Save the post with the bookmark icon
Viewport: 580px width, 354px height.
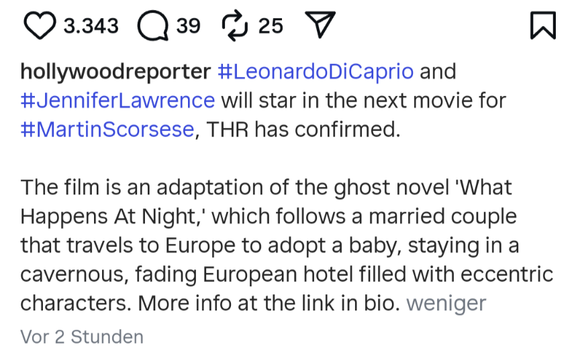click(542, 26)
